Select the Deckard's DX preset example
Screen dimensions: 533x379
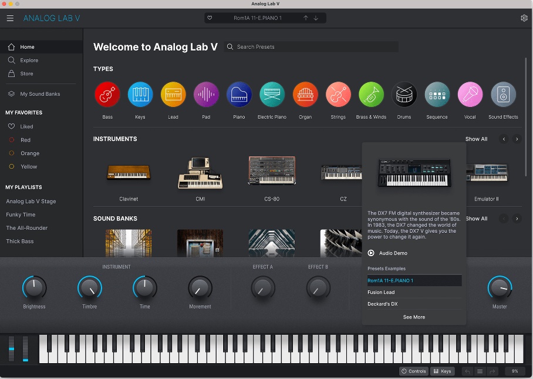[414, 304]
